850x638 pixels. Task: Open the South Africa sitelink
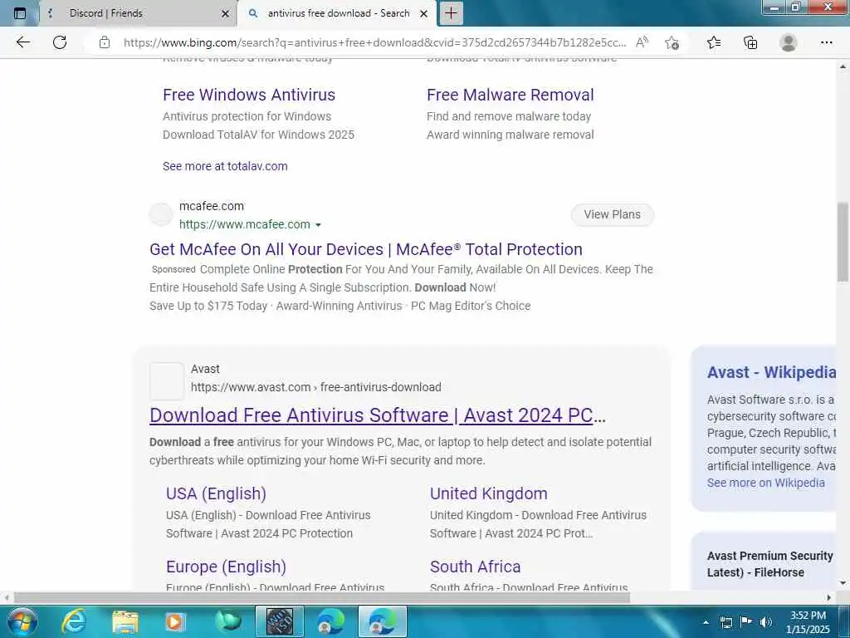[x=475, y=567]
